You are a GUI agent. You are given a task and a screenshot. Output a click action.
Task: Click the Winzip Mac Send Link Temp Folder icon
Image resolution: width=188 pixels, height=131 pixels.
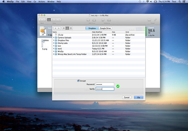tap(56, 54)
